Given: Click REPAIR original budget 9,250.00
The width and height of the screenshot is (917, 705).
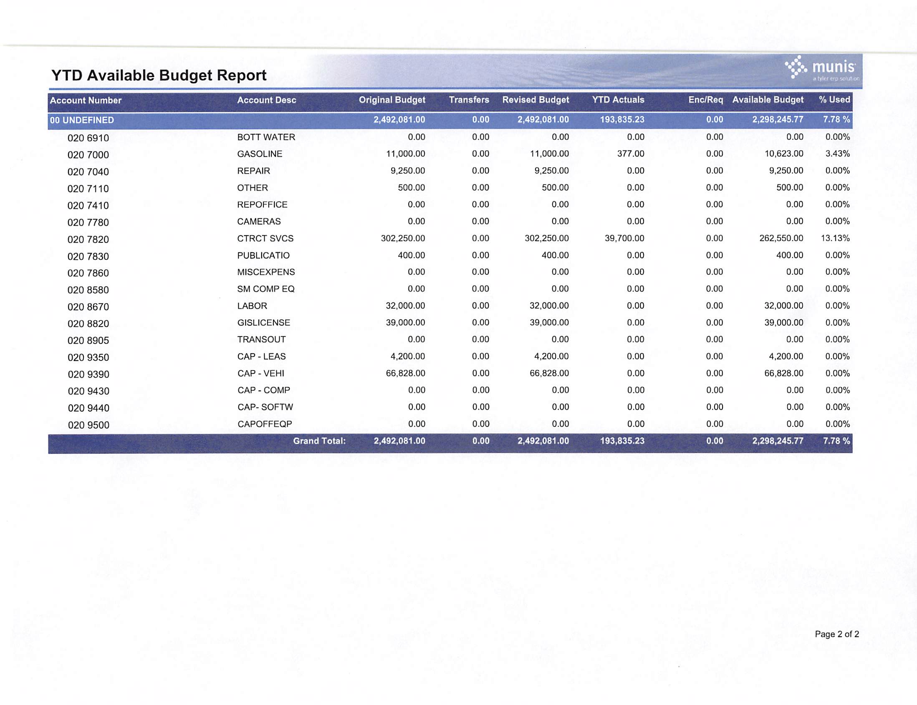Looking at the screenshot, I should point(408,170).
